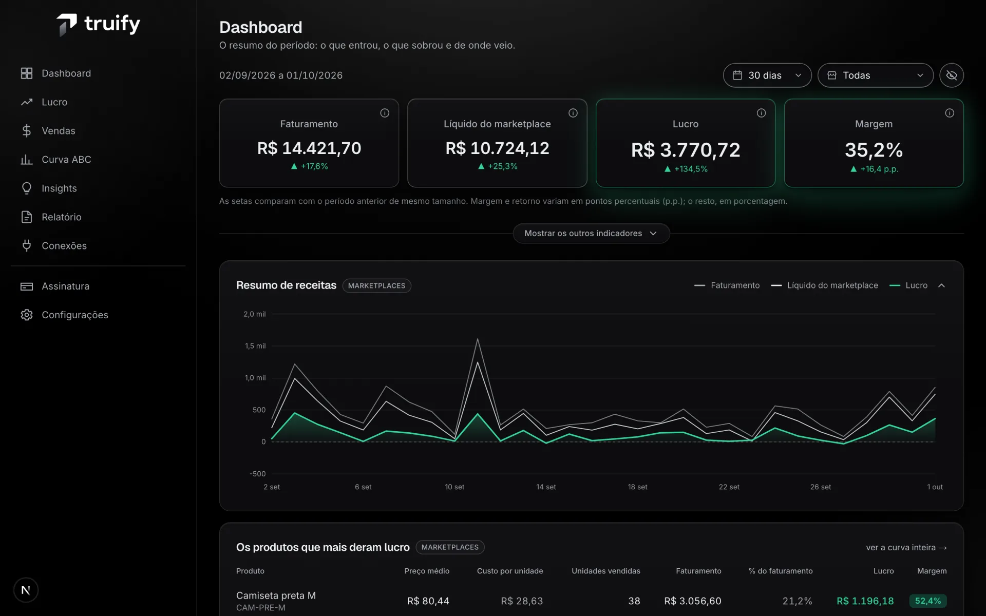Navigate to Insights in the sidebar
Viewport: 986px width, 616px height.
click(98, 188)
